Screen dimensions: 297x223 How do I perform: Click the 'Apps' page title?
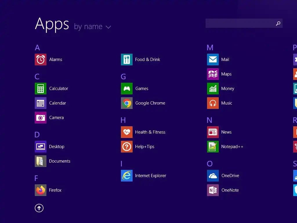click(x=52, y=25)
